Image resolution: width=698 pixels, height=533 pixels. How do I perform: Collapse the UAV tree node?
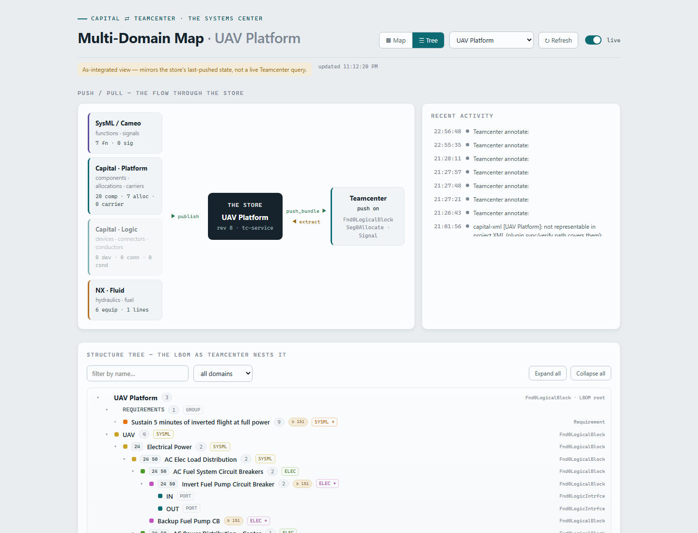coord(107,435)
